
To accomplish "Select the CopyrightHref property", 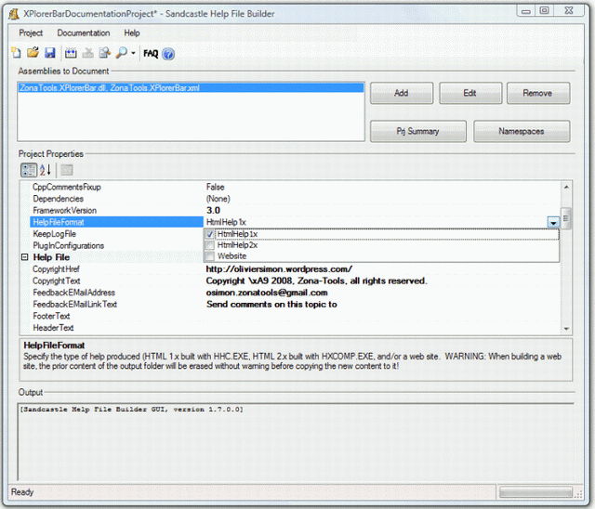I will pyautogui.click(x=56, y=269).
